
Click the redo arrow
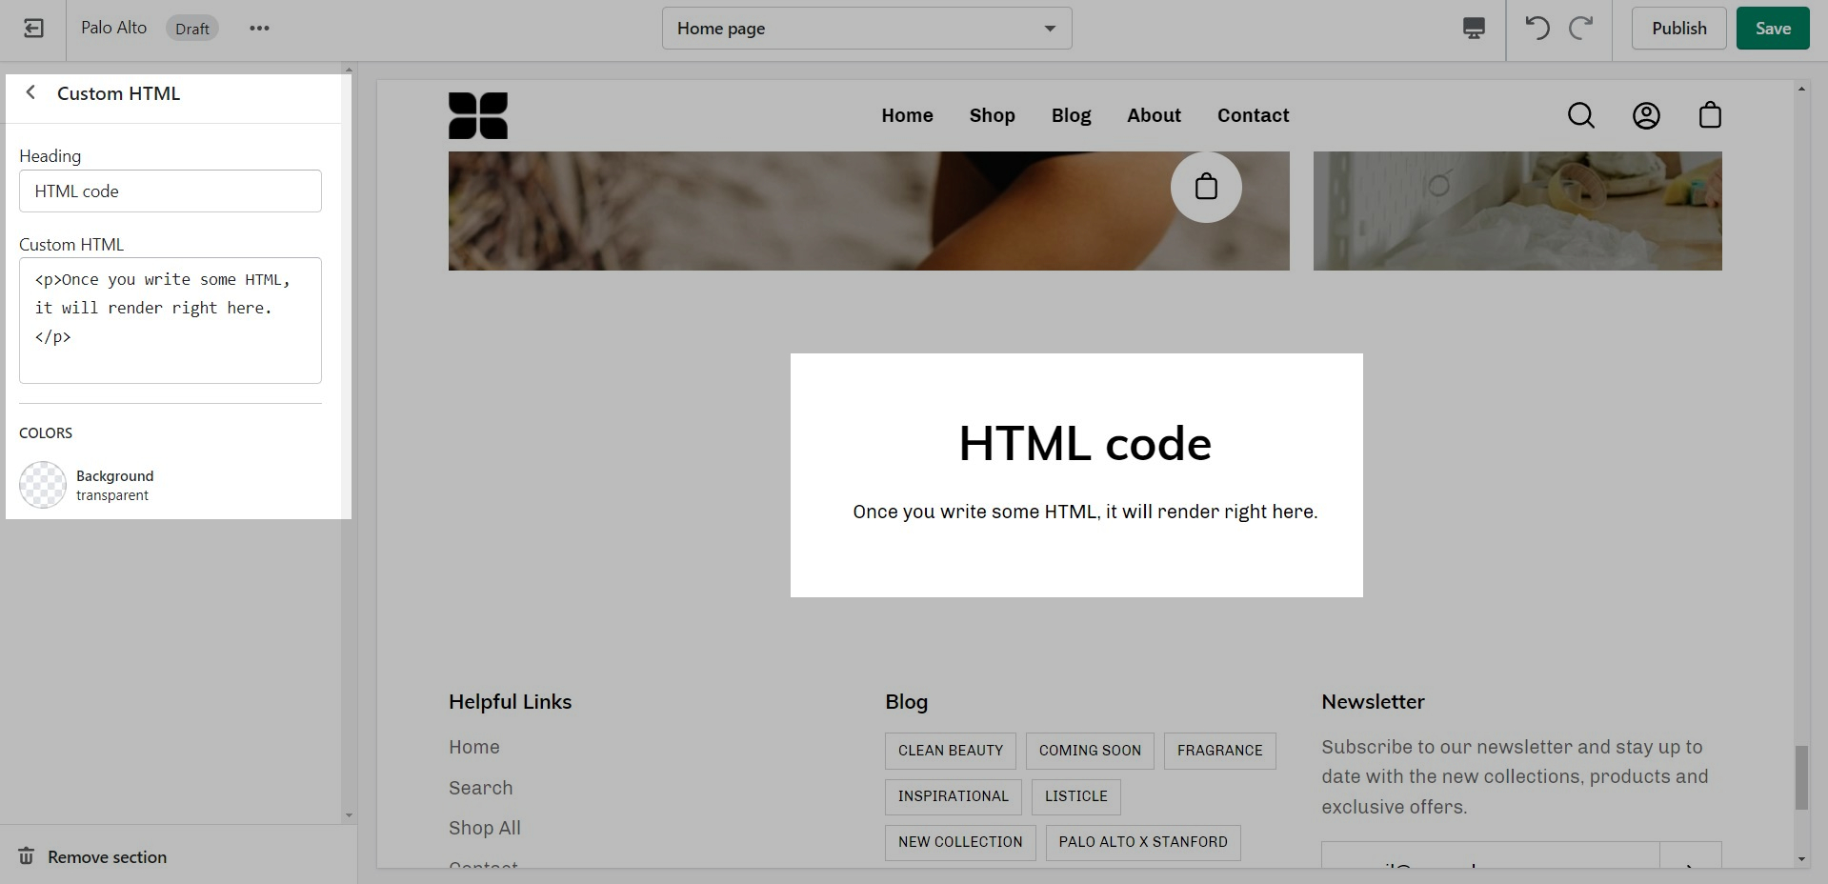point(1581,29)
